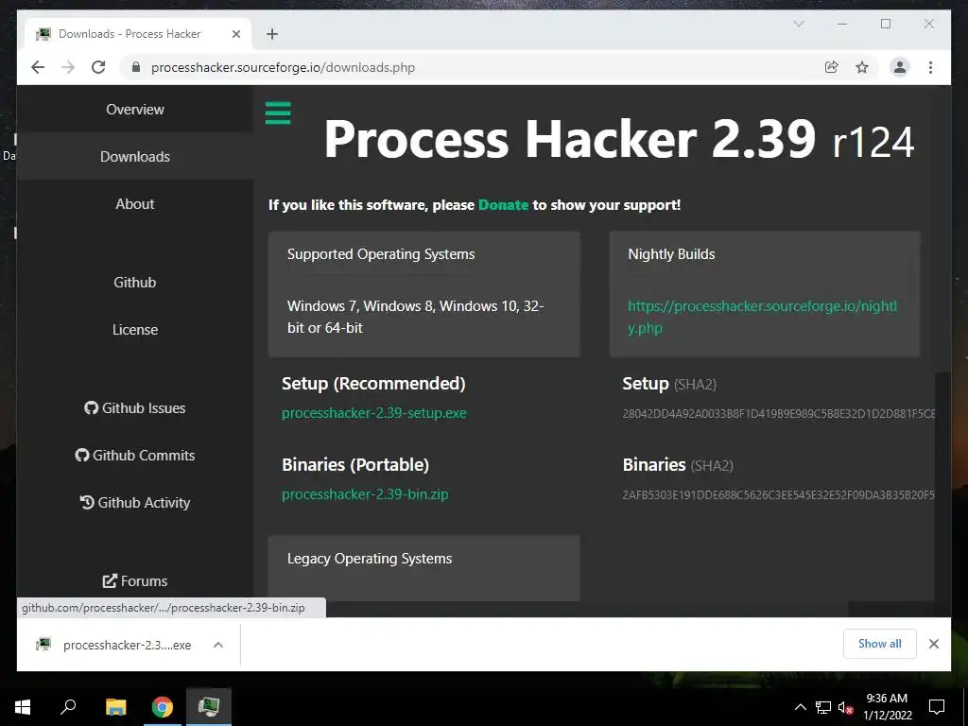Screen dimensions: 968x726
Task: Go back with the browser back arrow
Action: (x=38, y=67)
